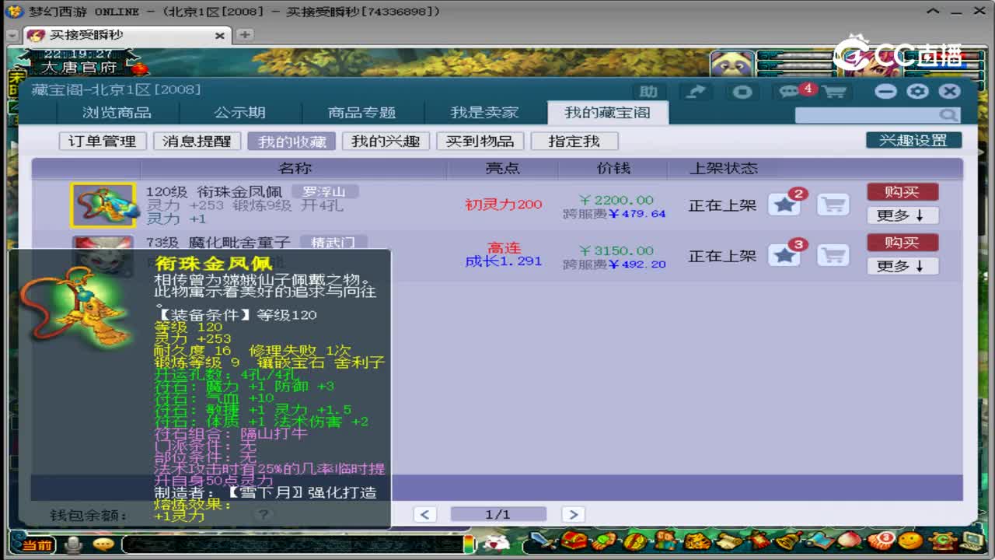Click the 衔珠金凤佩 item thumbnail
The width and height of the screenshot is (995, 560).
tap(103, 205)
